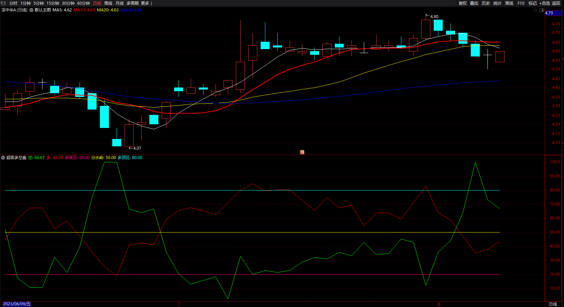Expand the 超级多空盘 indicator dropdown arrow
564x307 pixels.
pos(3,158)
